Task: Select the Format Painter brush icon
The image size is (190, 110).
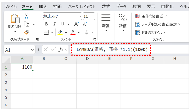Action: [x=27, y=32]
